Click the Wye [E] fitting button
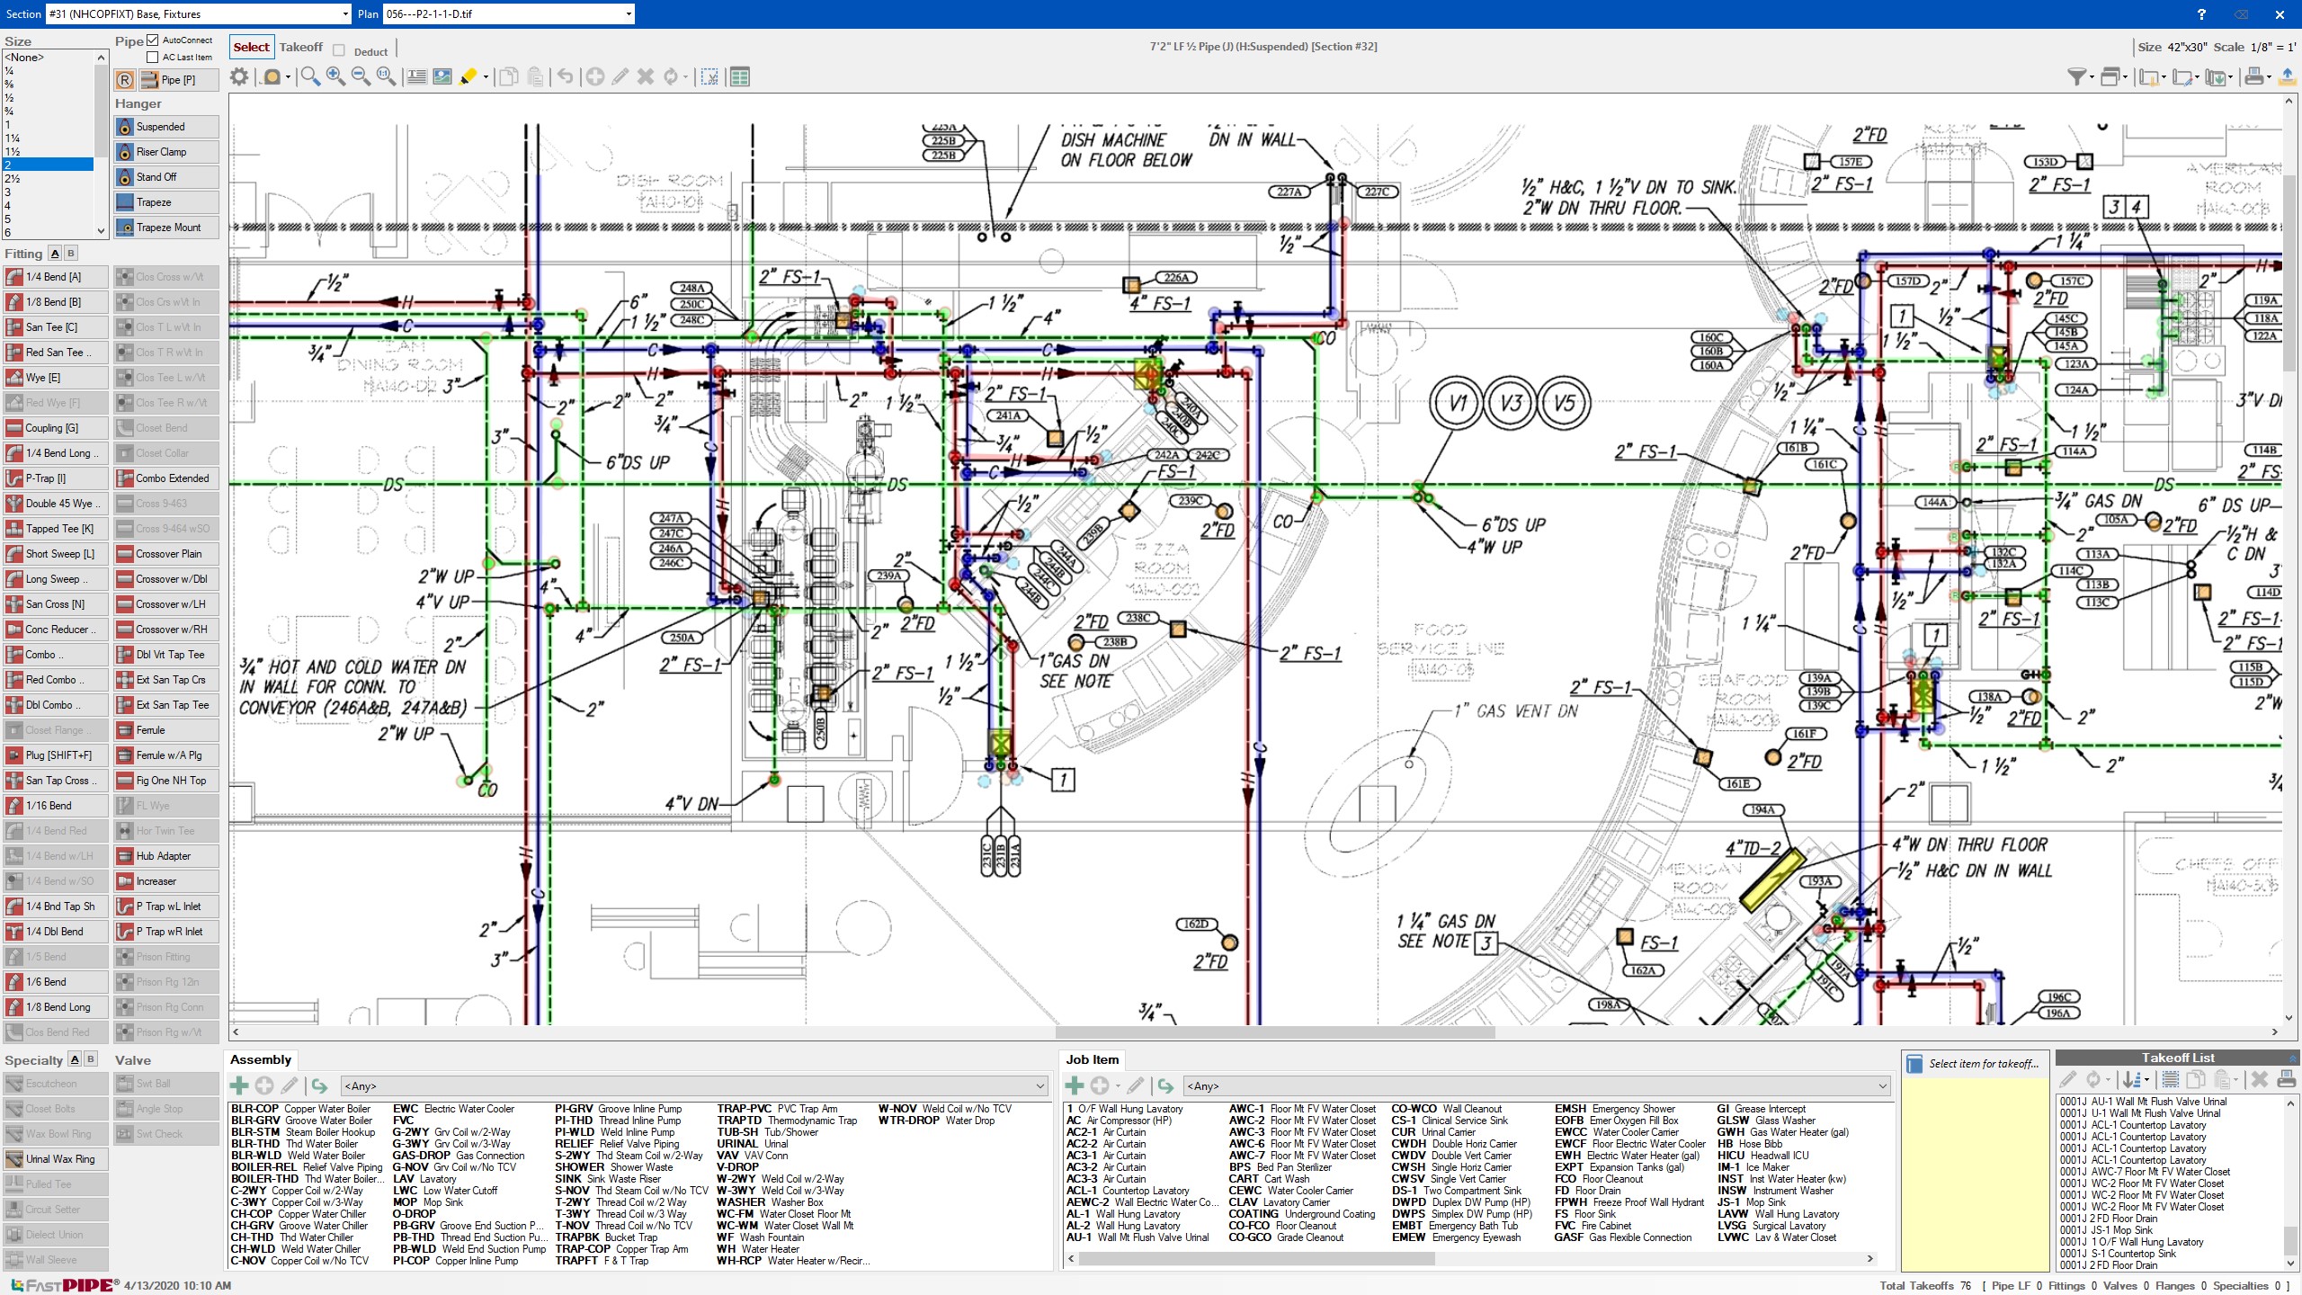2302x1295 pixels. pos(56,378)
